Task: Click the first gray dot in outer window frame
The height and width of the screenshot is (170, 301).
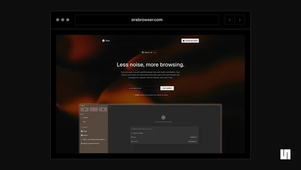Action: (x=58, y=20)
